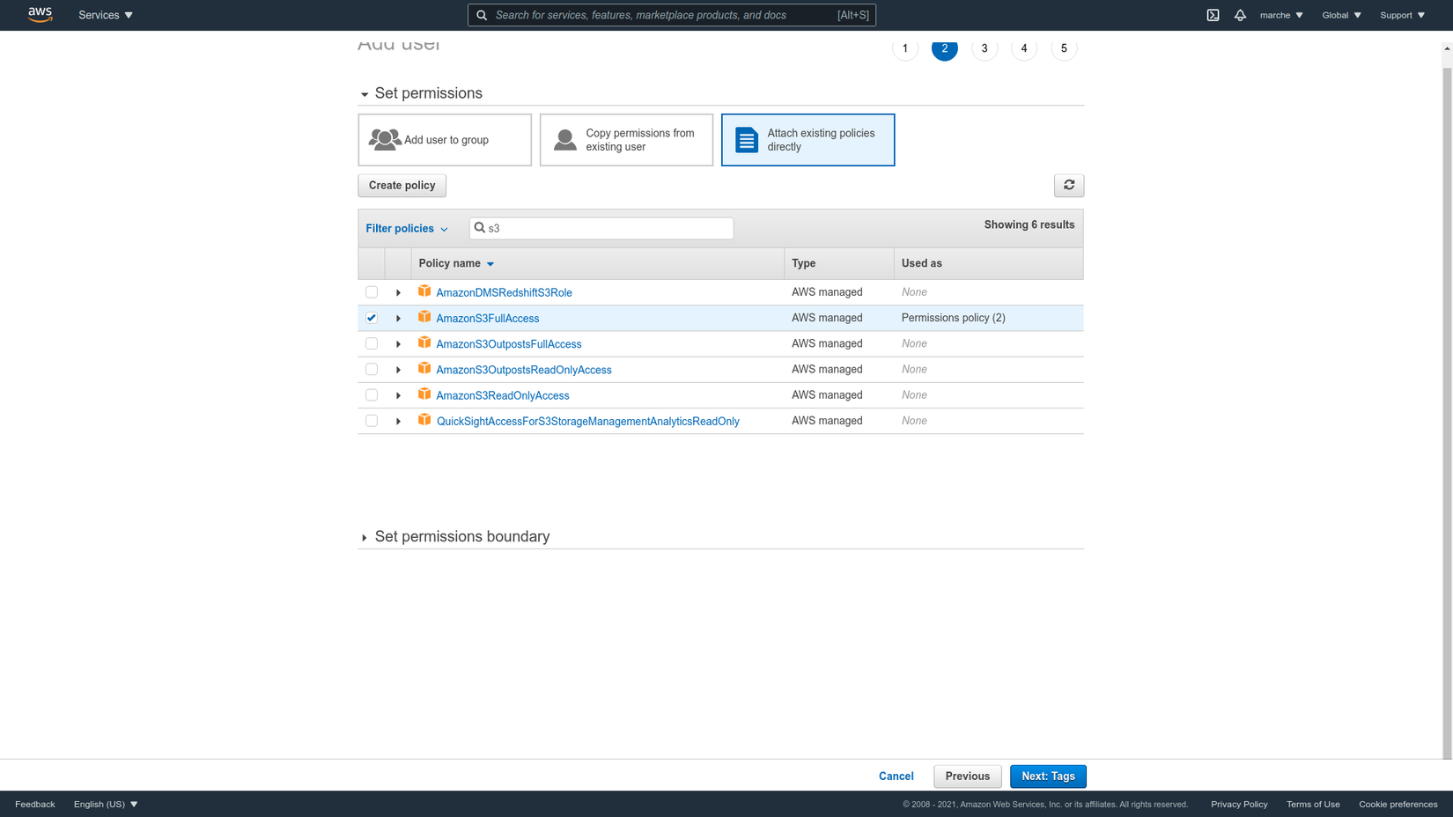Open the marche account menu
1453x817 pixels.
click(1281, 15)
